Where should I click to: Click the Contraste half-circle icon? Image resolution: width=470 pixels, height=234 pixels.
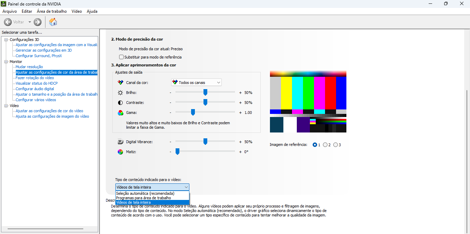[120, 103]
